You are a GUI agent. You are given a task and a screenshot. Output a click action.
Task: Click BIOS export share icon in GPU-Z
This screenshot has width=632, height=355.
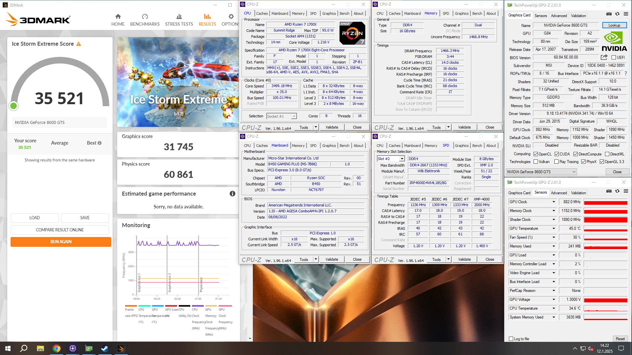click(x=604, y=57)
